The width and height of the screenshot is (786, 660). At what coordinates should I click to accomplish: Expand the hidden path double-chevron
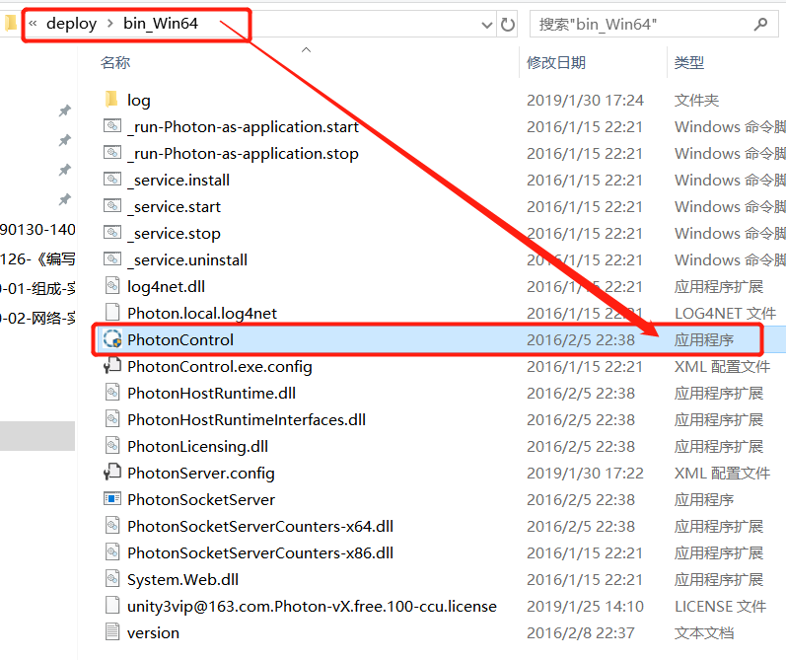pyautogui.click(x=34, y=24)
